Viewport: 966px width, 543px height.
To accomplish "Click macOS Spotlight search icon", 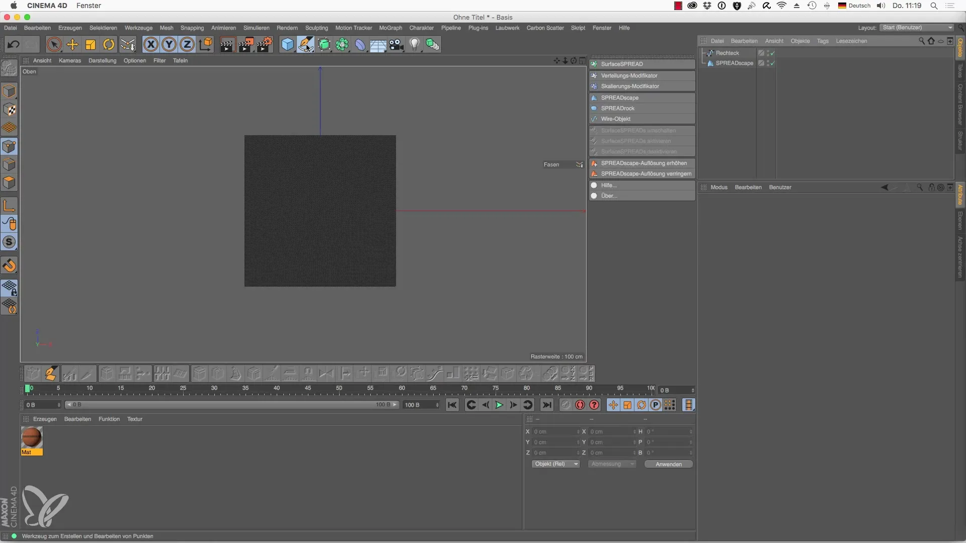I will 934,6.
